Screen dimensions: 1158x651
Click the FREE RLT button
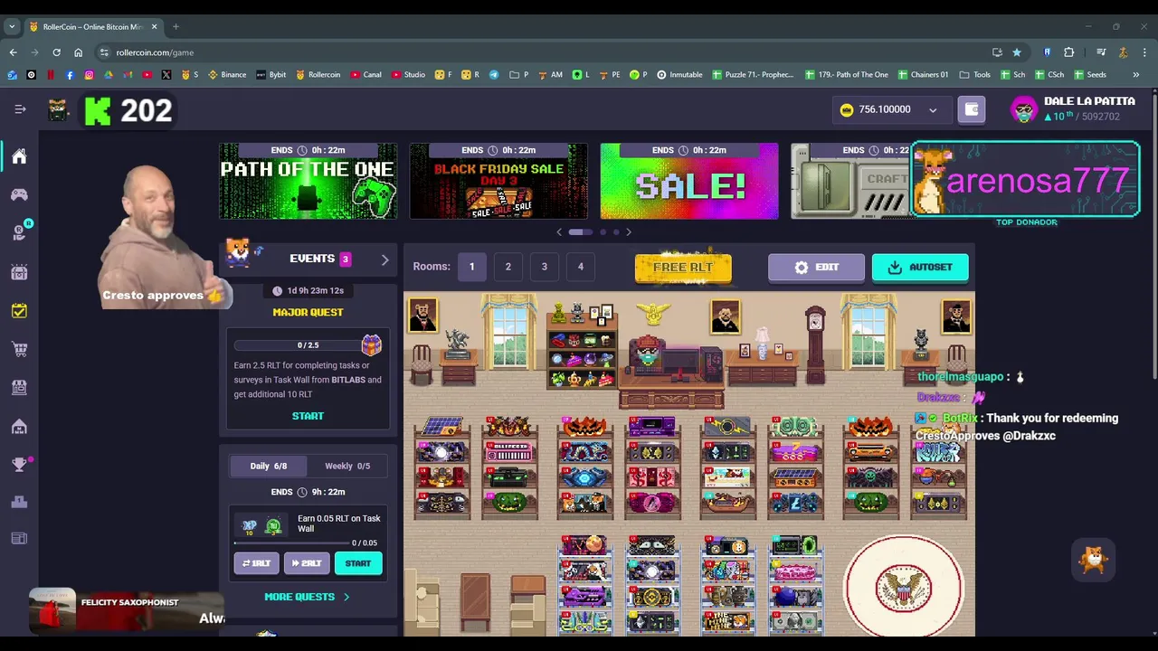(x=683, y=268)
